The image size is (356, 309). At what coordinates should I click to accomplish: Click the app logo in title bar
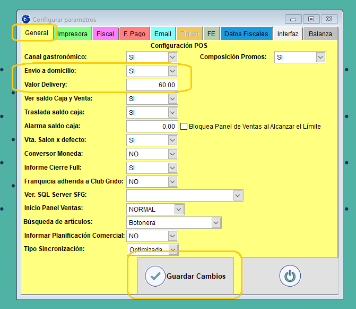[x=25, y=19]
